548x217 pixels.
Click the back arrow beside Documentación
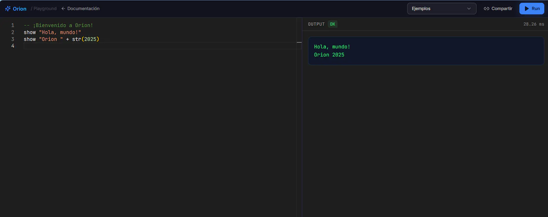click(x=63, y=9)
